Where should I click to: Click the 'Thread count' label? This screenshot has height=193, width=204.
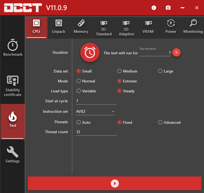click(x=56, y=132)
